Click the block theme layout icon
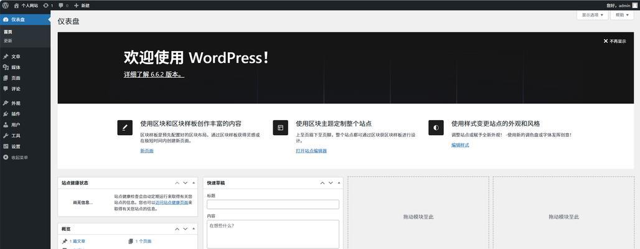 (x=280, y=128)
